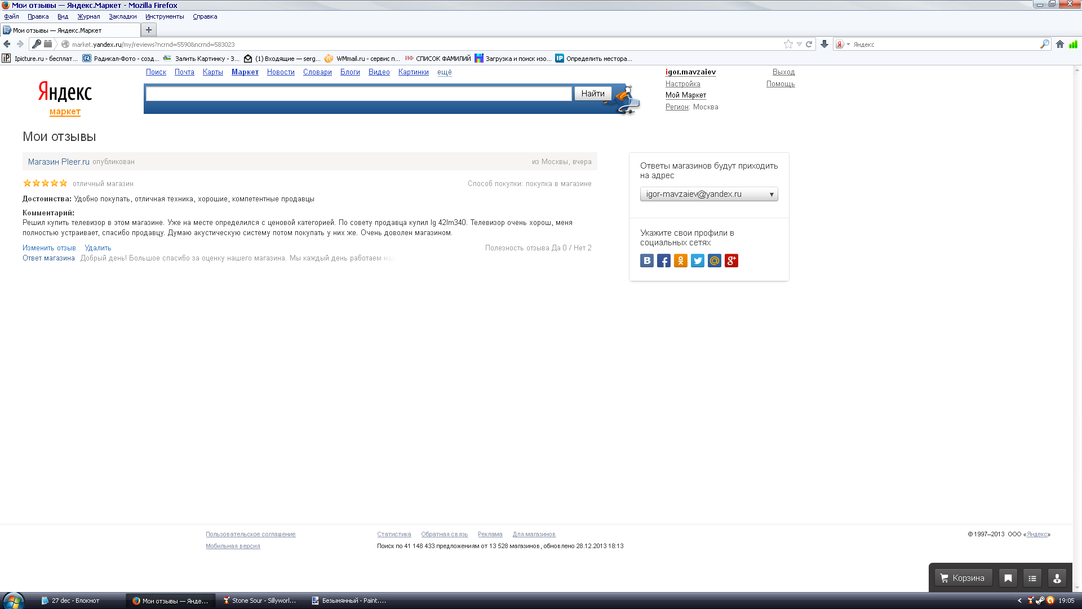Click the Изменить отзыв link
Image resolution: width=1082 pixels, height=609 pixels.
click(x=49, y=248)
